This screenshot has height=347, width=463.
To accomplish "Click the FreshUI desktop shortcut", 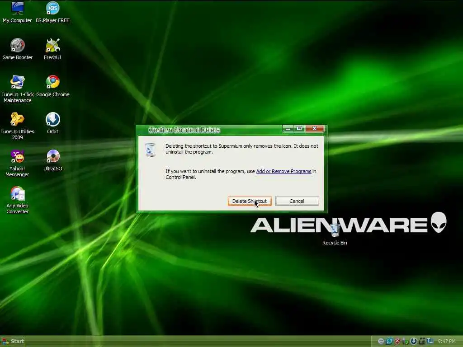I will (x=52, y=49).
